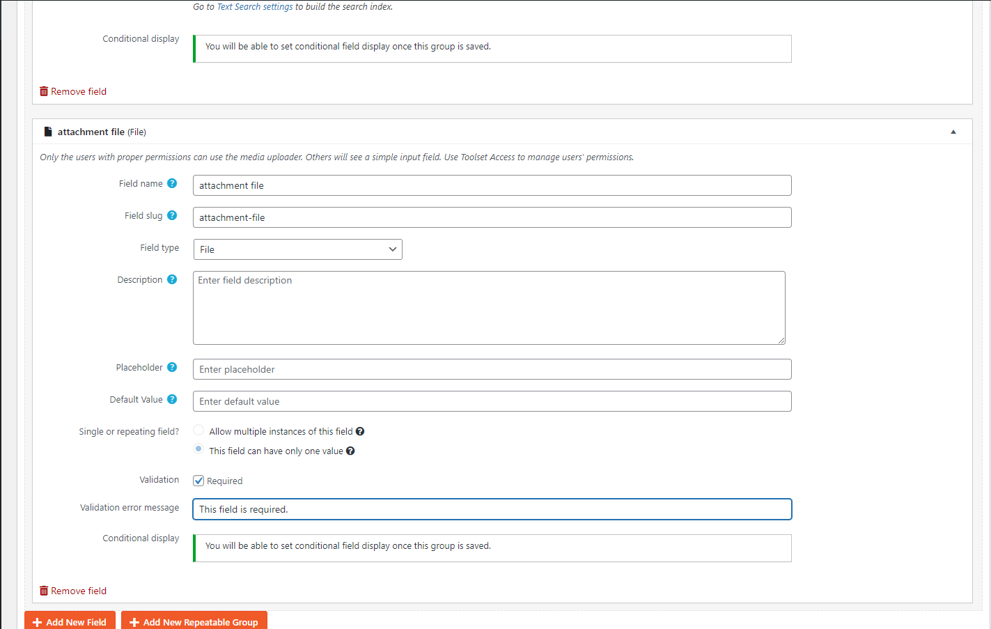Focus the Description textarea
Image resolution: width=991 pixels, height=629 pixels.
(x=489, y=308)
